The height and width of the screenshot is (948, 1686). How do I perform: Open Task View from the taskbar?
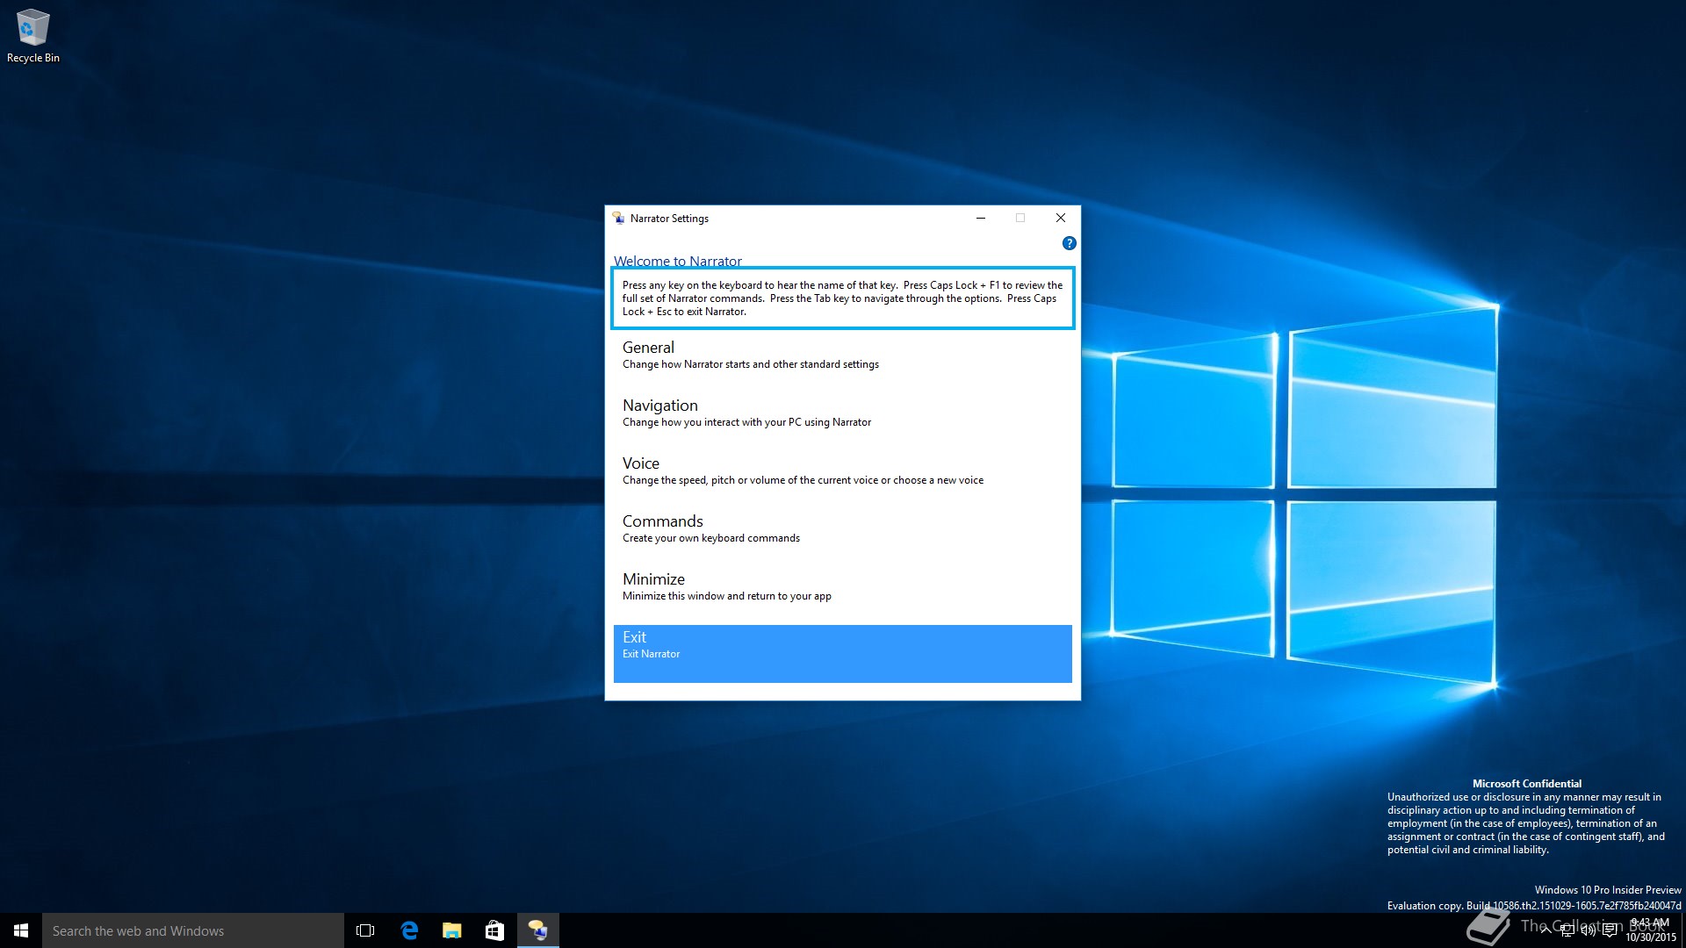point(365,930)
